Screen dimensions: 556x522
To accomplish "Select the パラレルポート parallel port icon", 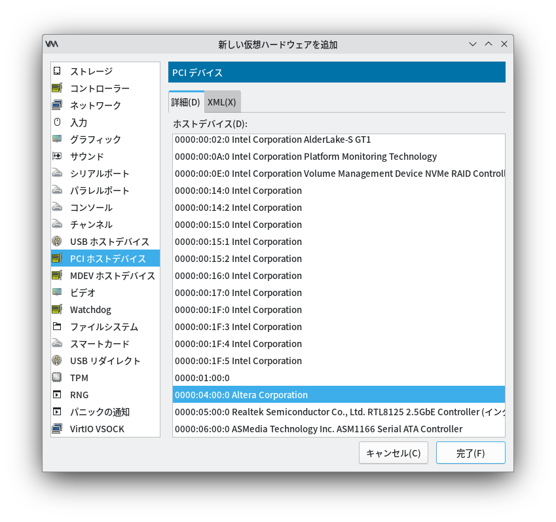I will pos(57,190).
